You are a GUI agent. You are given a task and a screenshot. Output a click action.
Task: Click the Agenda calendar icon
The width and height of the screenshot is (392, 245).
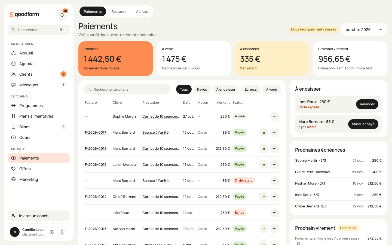click(13, 64)
